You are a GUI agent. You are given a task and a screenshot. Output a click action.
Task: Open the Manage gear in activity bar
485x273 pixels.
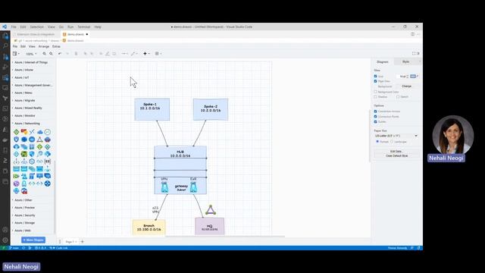pos(5,240)
